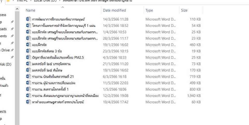Select file name มงคลข้อที่ ๒๔ สันโดษ
249x125 pixels.
(47, 70)
